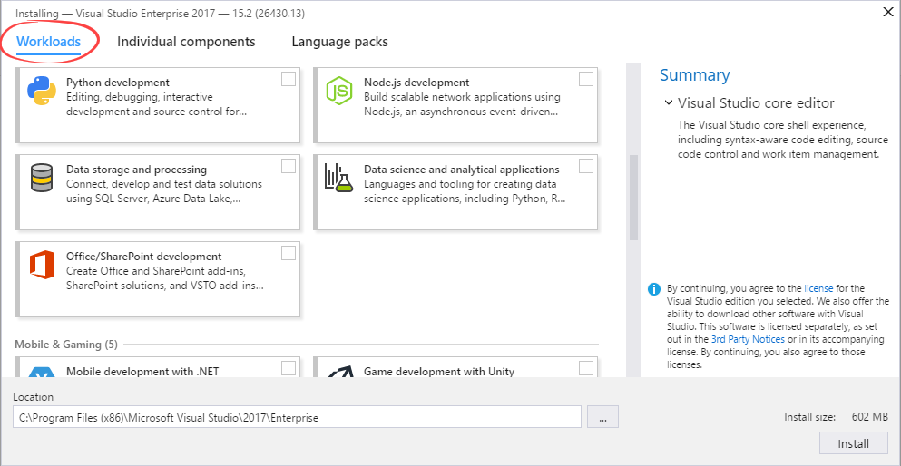This screenshot has width=901, height=466.
Task: Click Game development with Unity title
Action: (439, 372)
